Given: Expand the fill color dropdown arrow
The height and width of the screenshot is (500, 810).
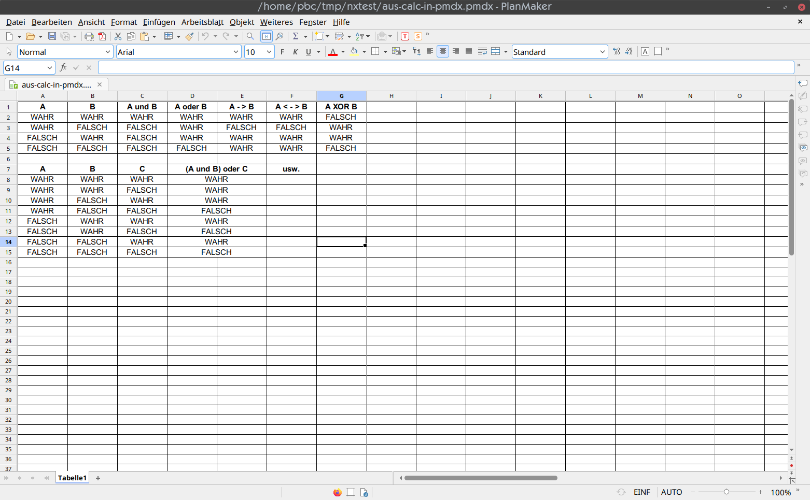Looking at the screenshot, I should coord(364,52).
